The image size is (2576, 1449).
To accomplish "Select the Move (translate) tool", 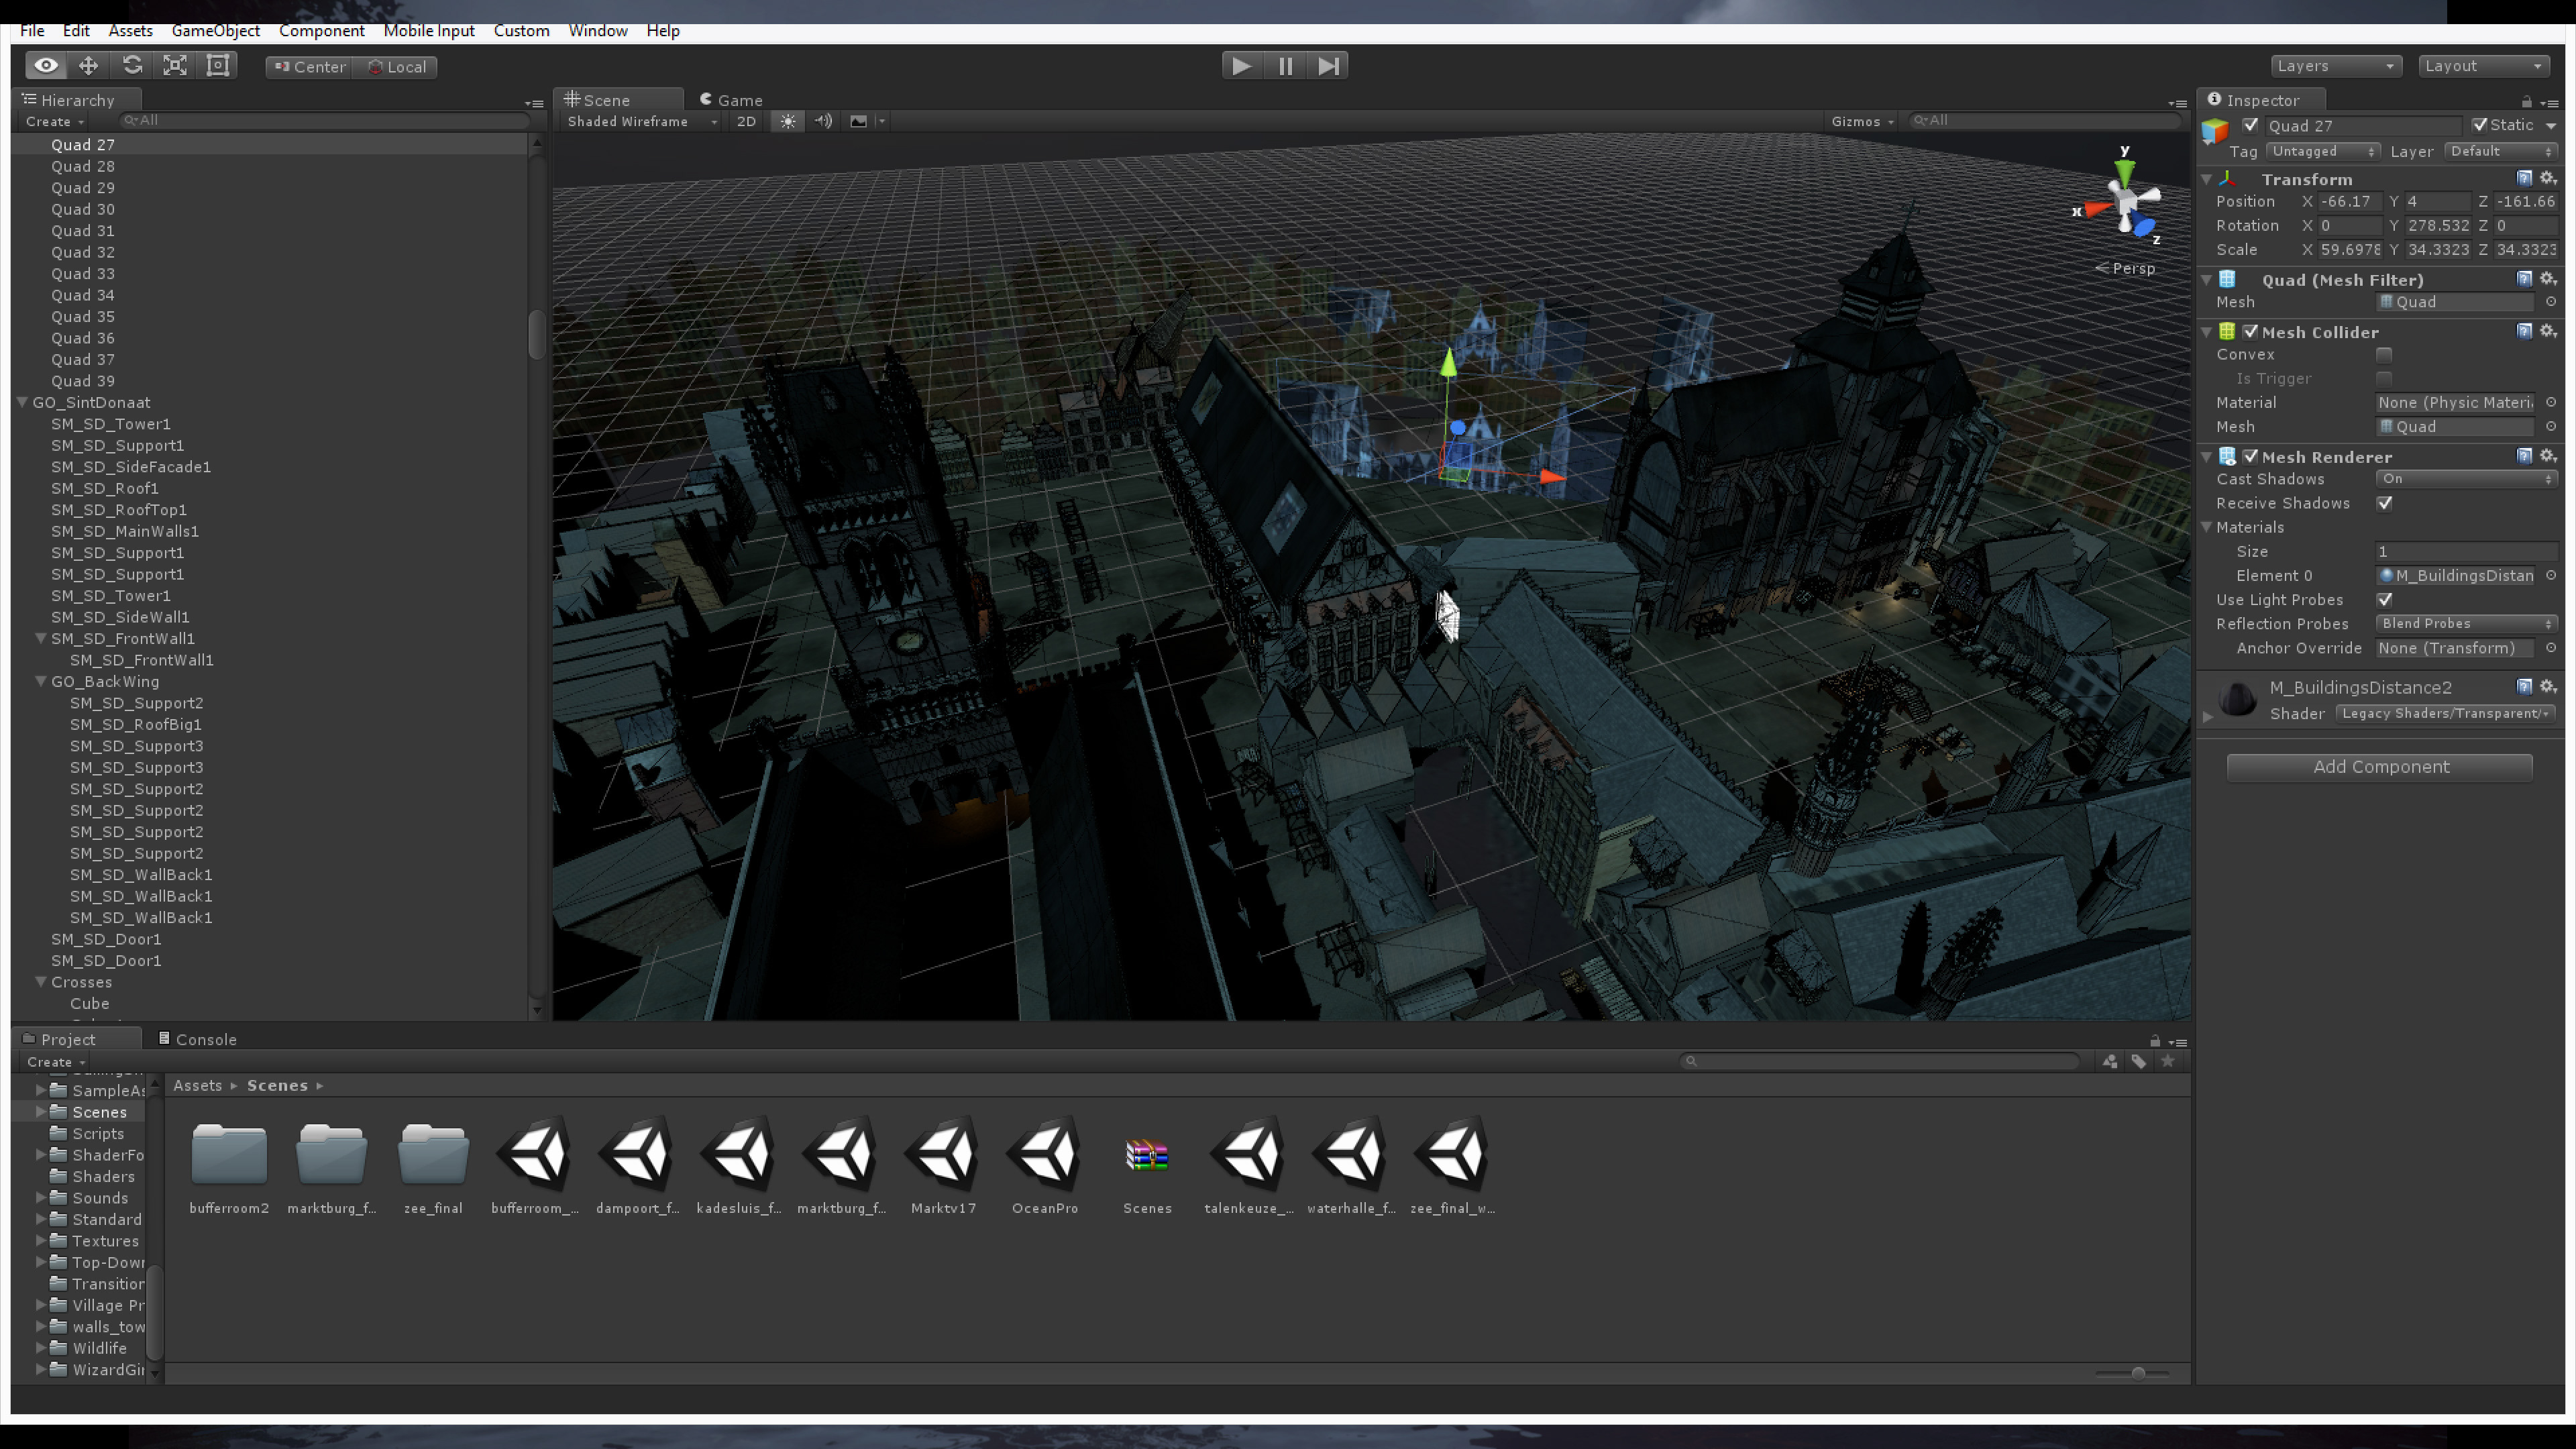I will (x=88, y=66).
